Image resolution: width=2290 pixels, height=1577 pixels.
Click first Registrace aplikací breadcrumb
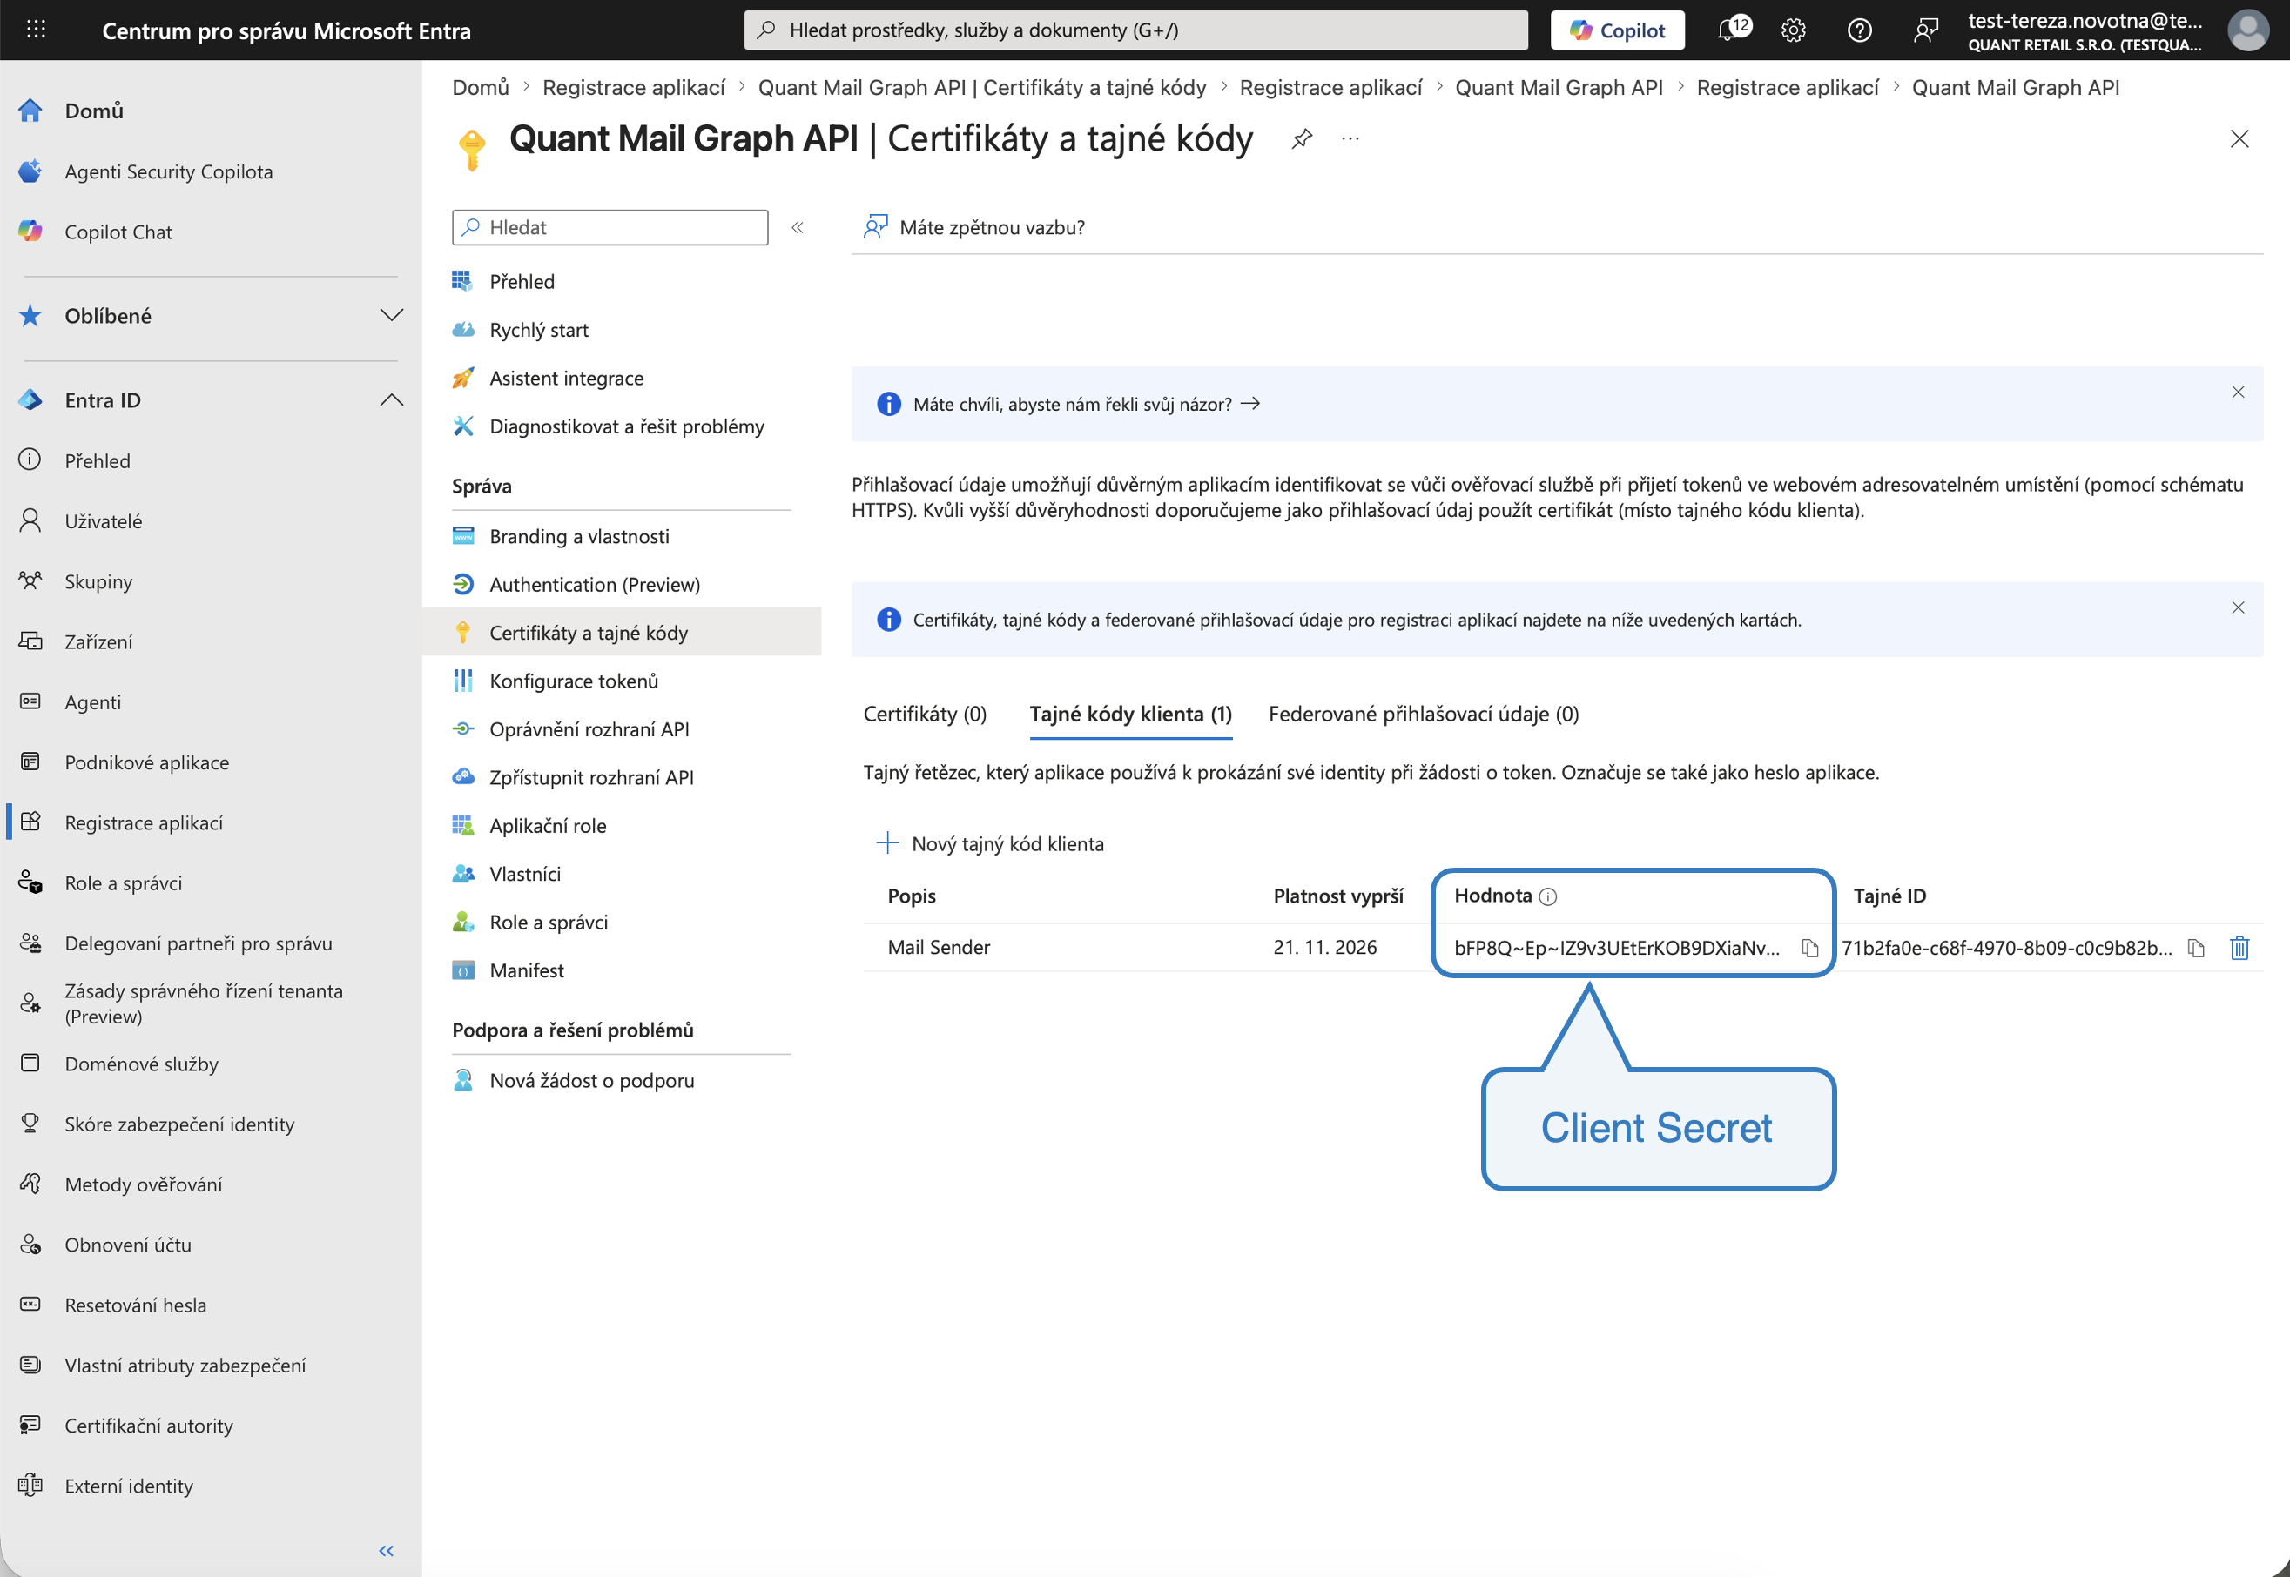[634, 87]
